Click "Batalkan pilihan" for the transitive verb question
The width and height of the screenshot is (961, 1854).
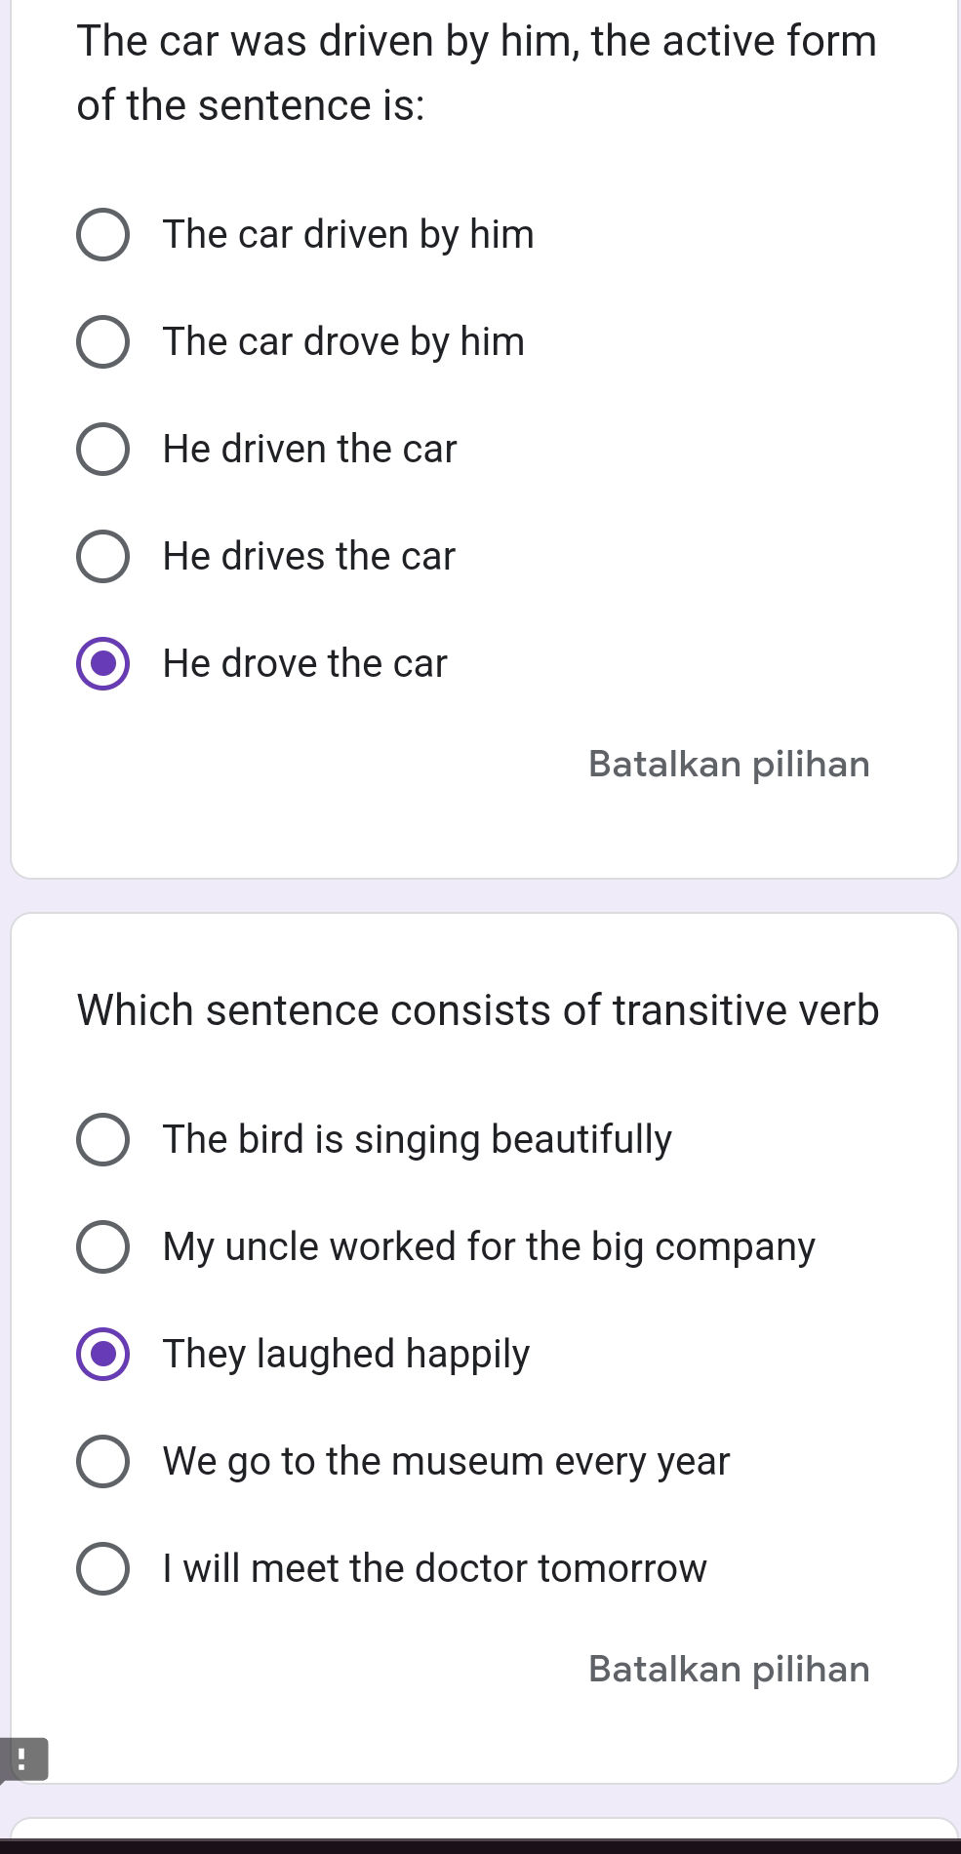point(728,1669)
